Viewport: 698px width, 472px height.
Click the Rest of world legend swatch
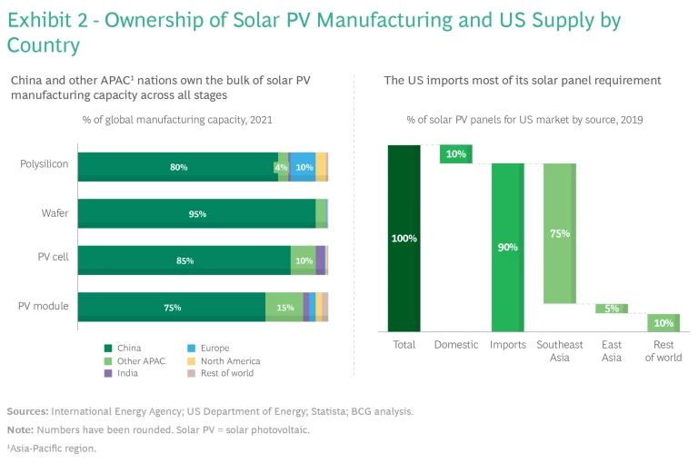point(192,373)
